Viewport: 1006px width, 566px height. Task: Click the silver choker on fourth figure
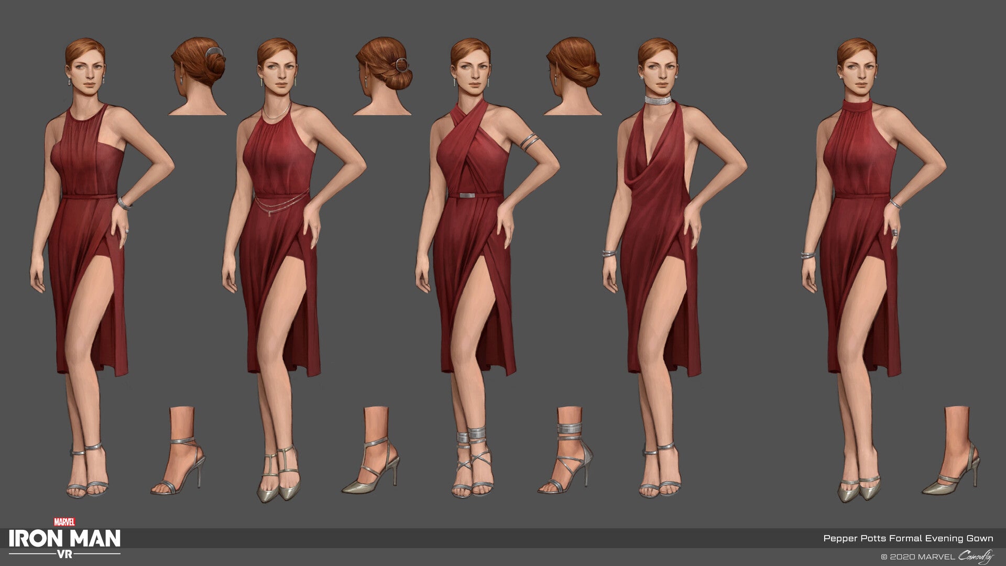pos(658,100)
